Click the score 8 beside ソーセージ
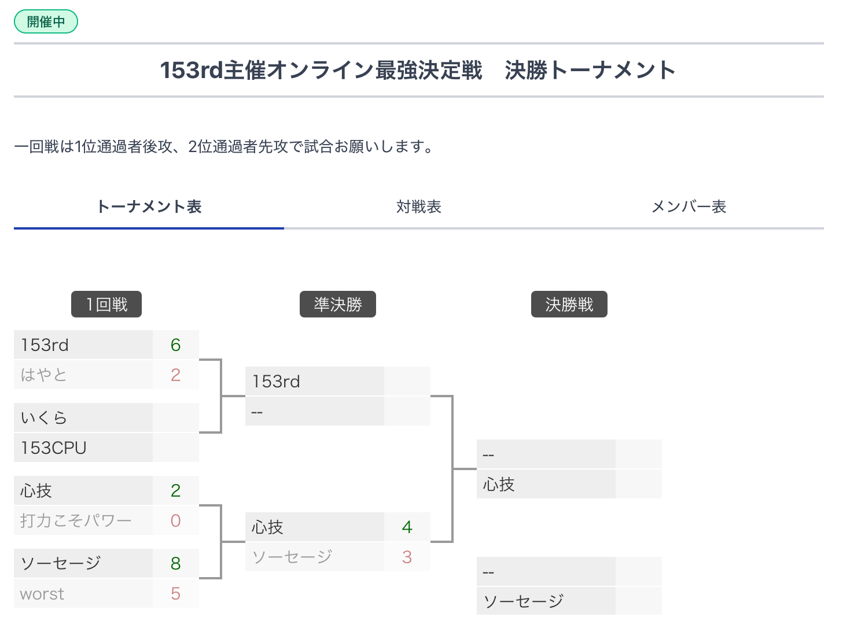This screenshot has width=854, height=632. tap(176, 563)
